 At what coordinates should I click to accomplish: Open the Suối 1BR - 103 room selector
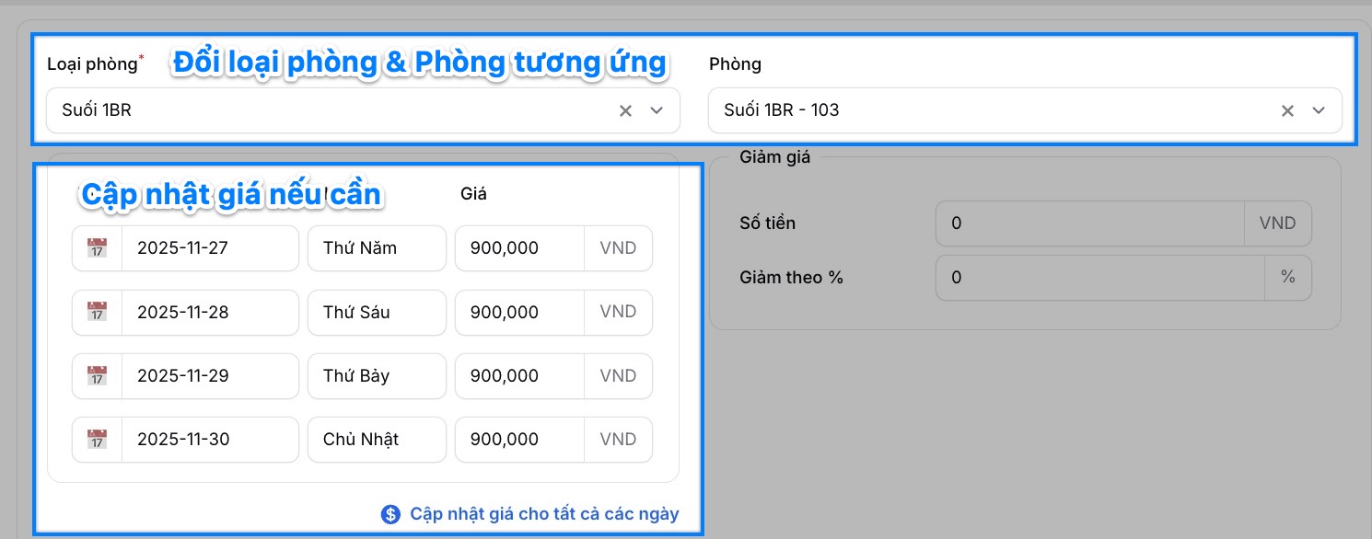click(985, 110)
